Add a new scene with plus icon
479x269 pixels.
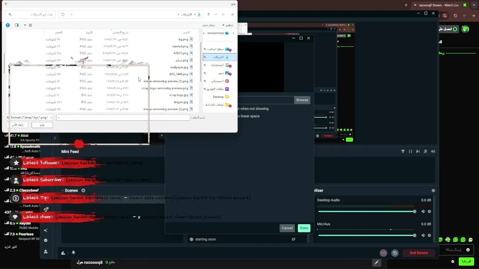tap(83, 191)
